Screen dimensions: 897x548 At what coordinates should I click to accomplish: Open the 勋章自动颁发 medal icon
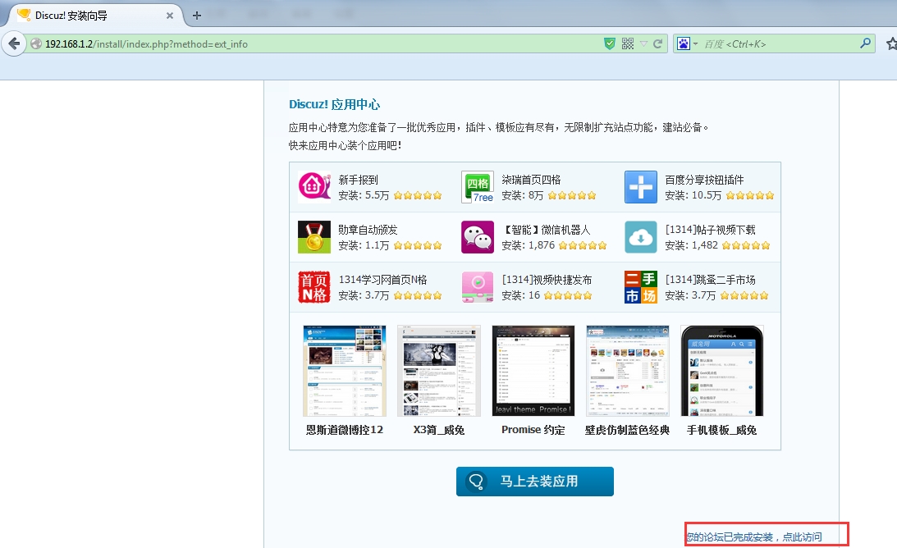click(x=314, y=237)
